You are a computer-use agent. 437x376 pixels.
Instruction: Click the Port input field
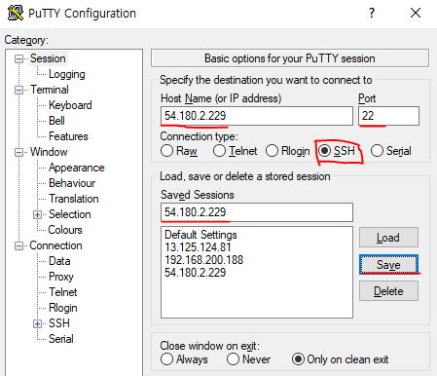388,116
